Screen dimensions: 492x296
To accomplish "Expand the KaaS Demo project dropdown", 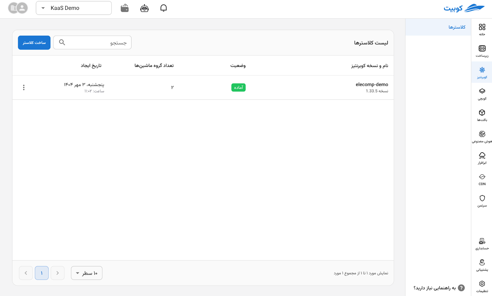I will 73,8.
